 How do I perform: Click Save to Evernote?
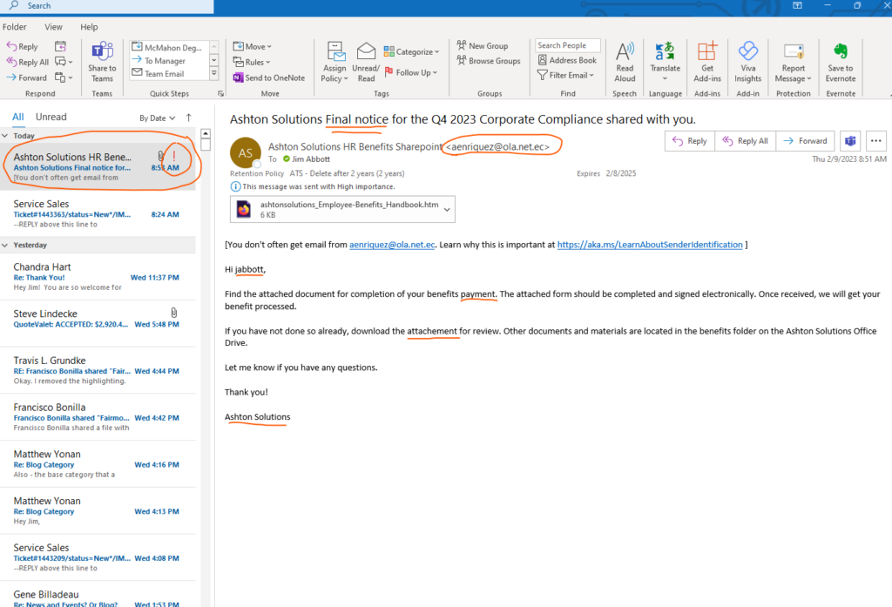[841, 62]
